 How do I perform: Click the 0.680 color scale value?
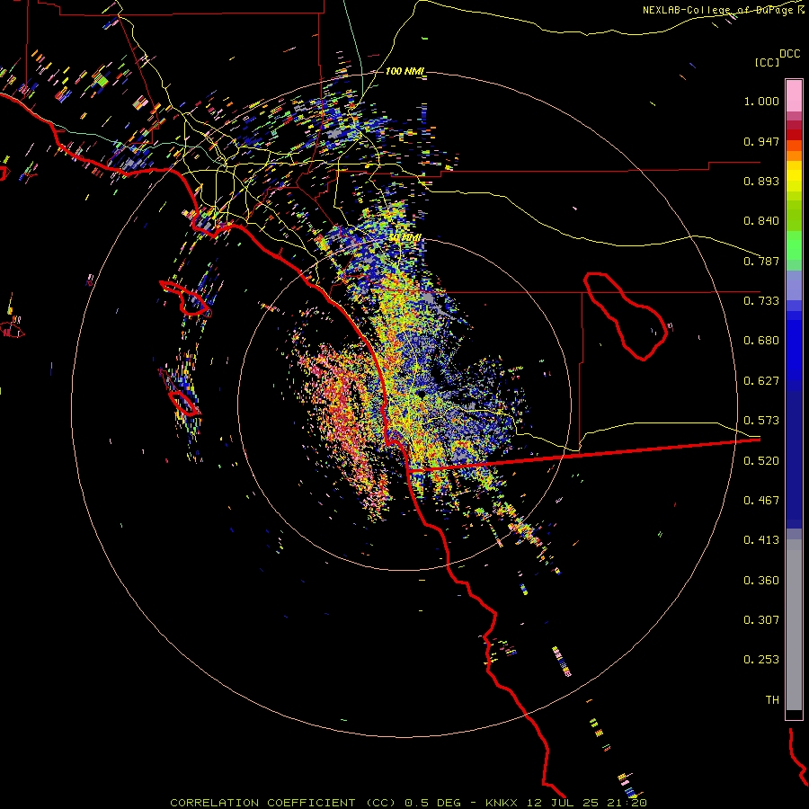point(761,341)
